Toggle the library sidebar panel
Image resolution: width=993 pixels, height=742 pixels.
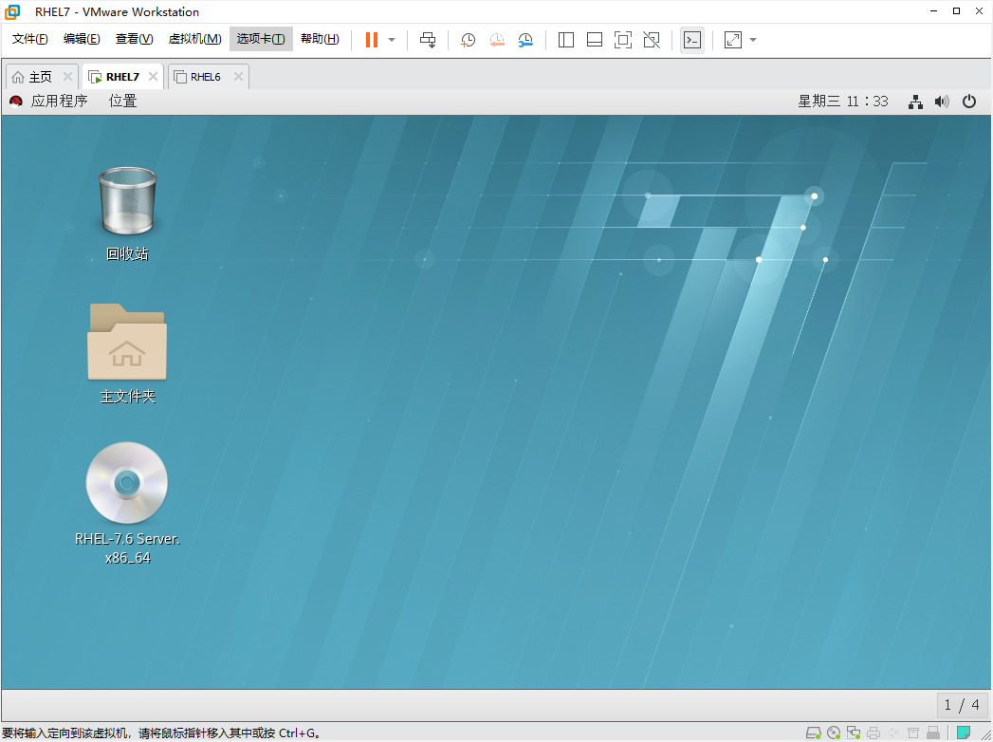(566, 40)
